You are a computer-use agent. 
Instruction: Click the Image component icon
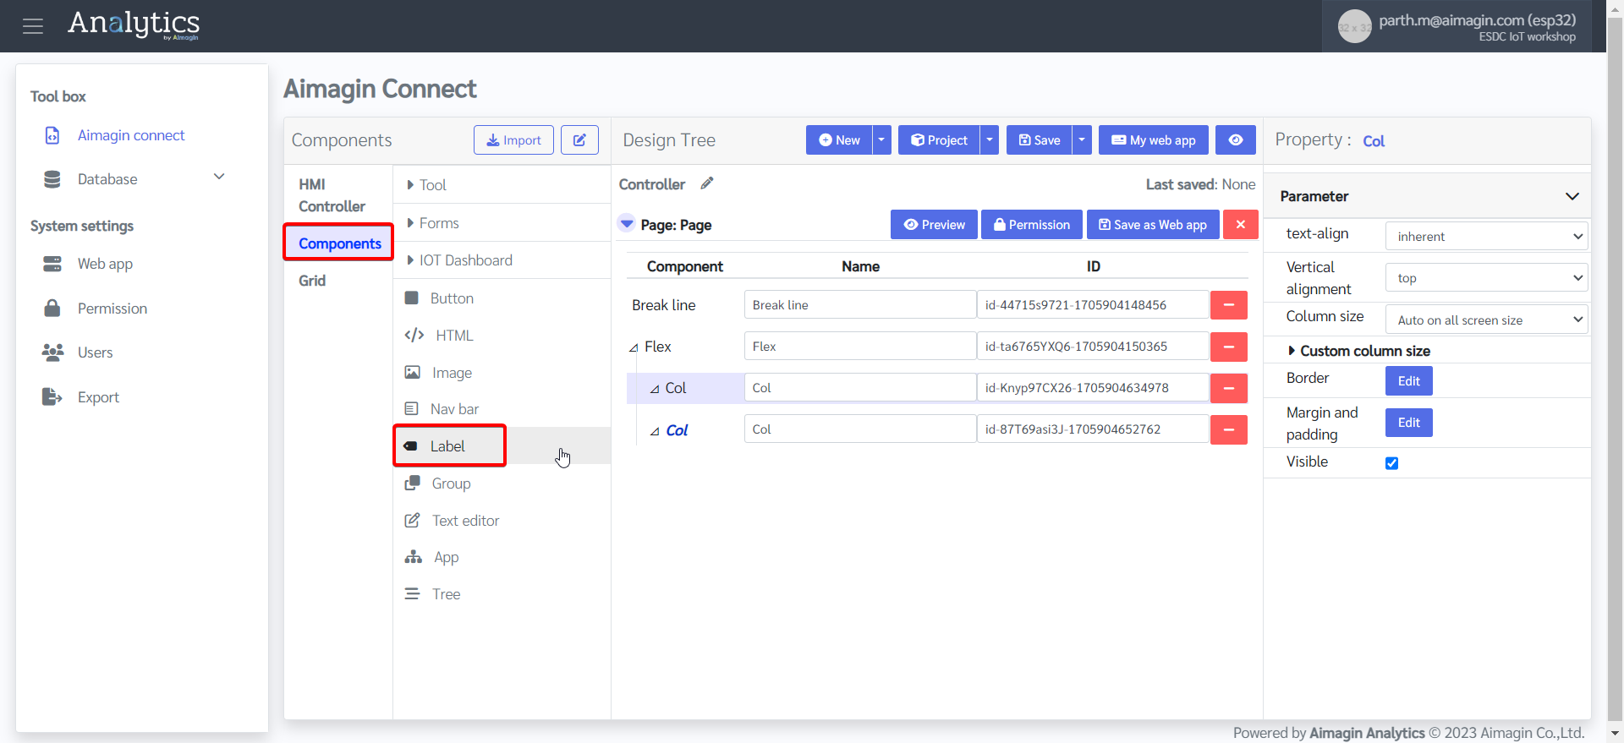coord(413,372)
